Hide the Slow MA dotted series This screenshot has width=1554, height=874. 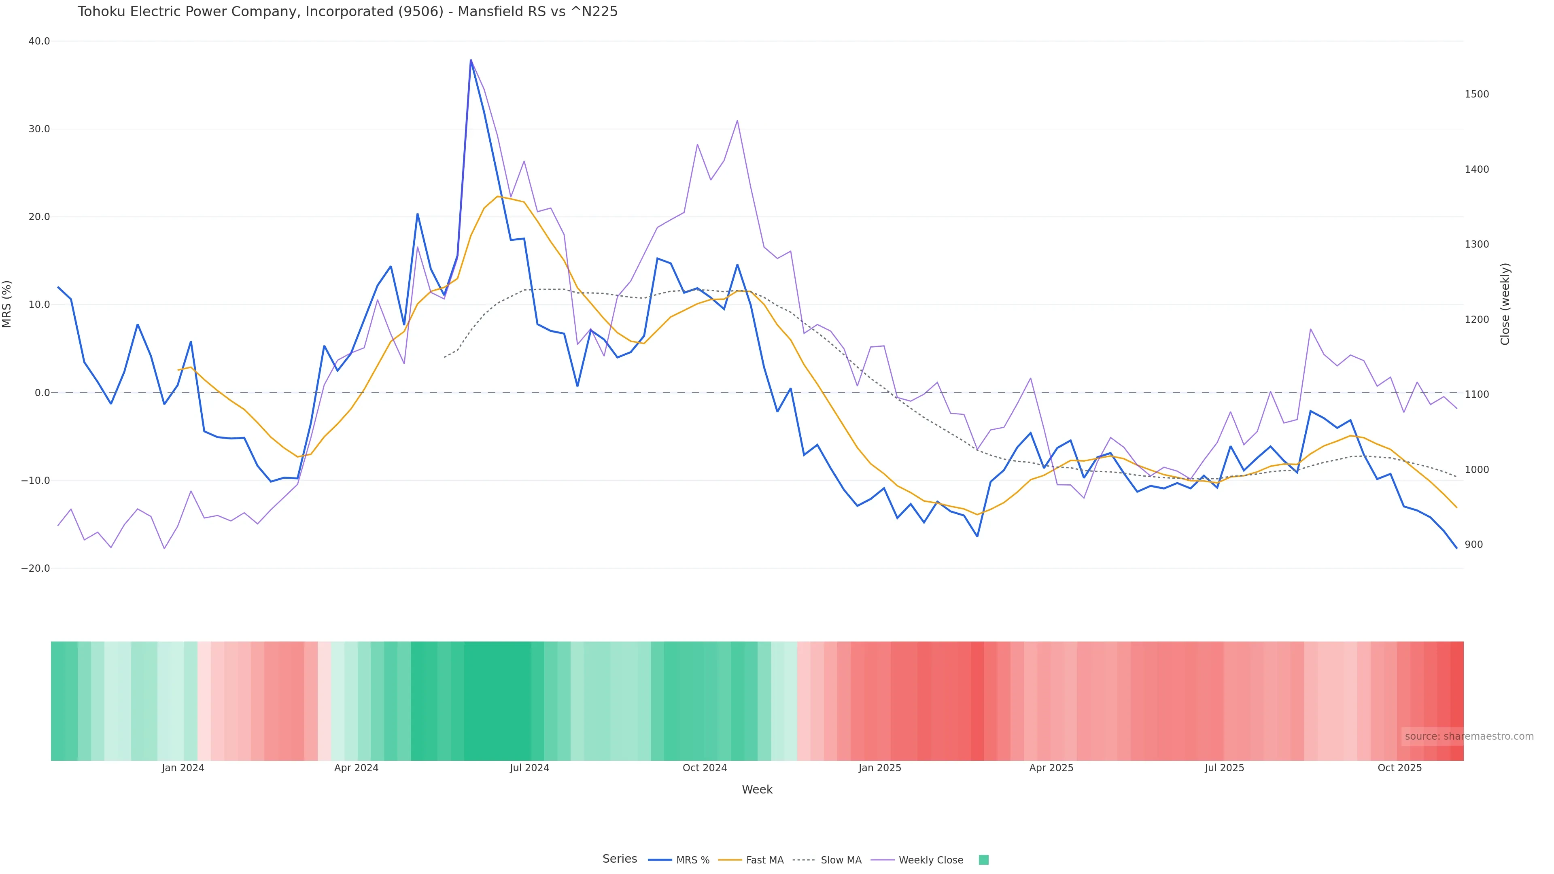841,860
